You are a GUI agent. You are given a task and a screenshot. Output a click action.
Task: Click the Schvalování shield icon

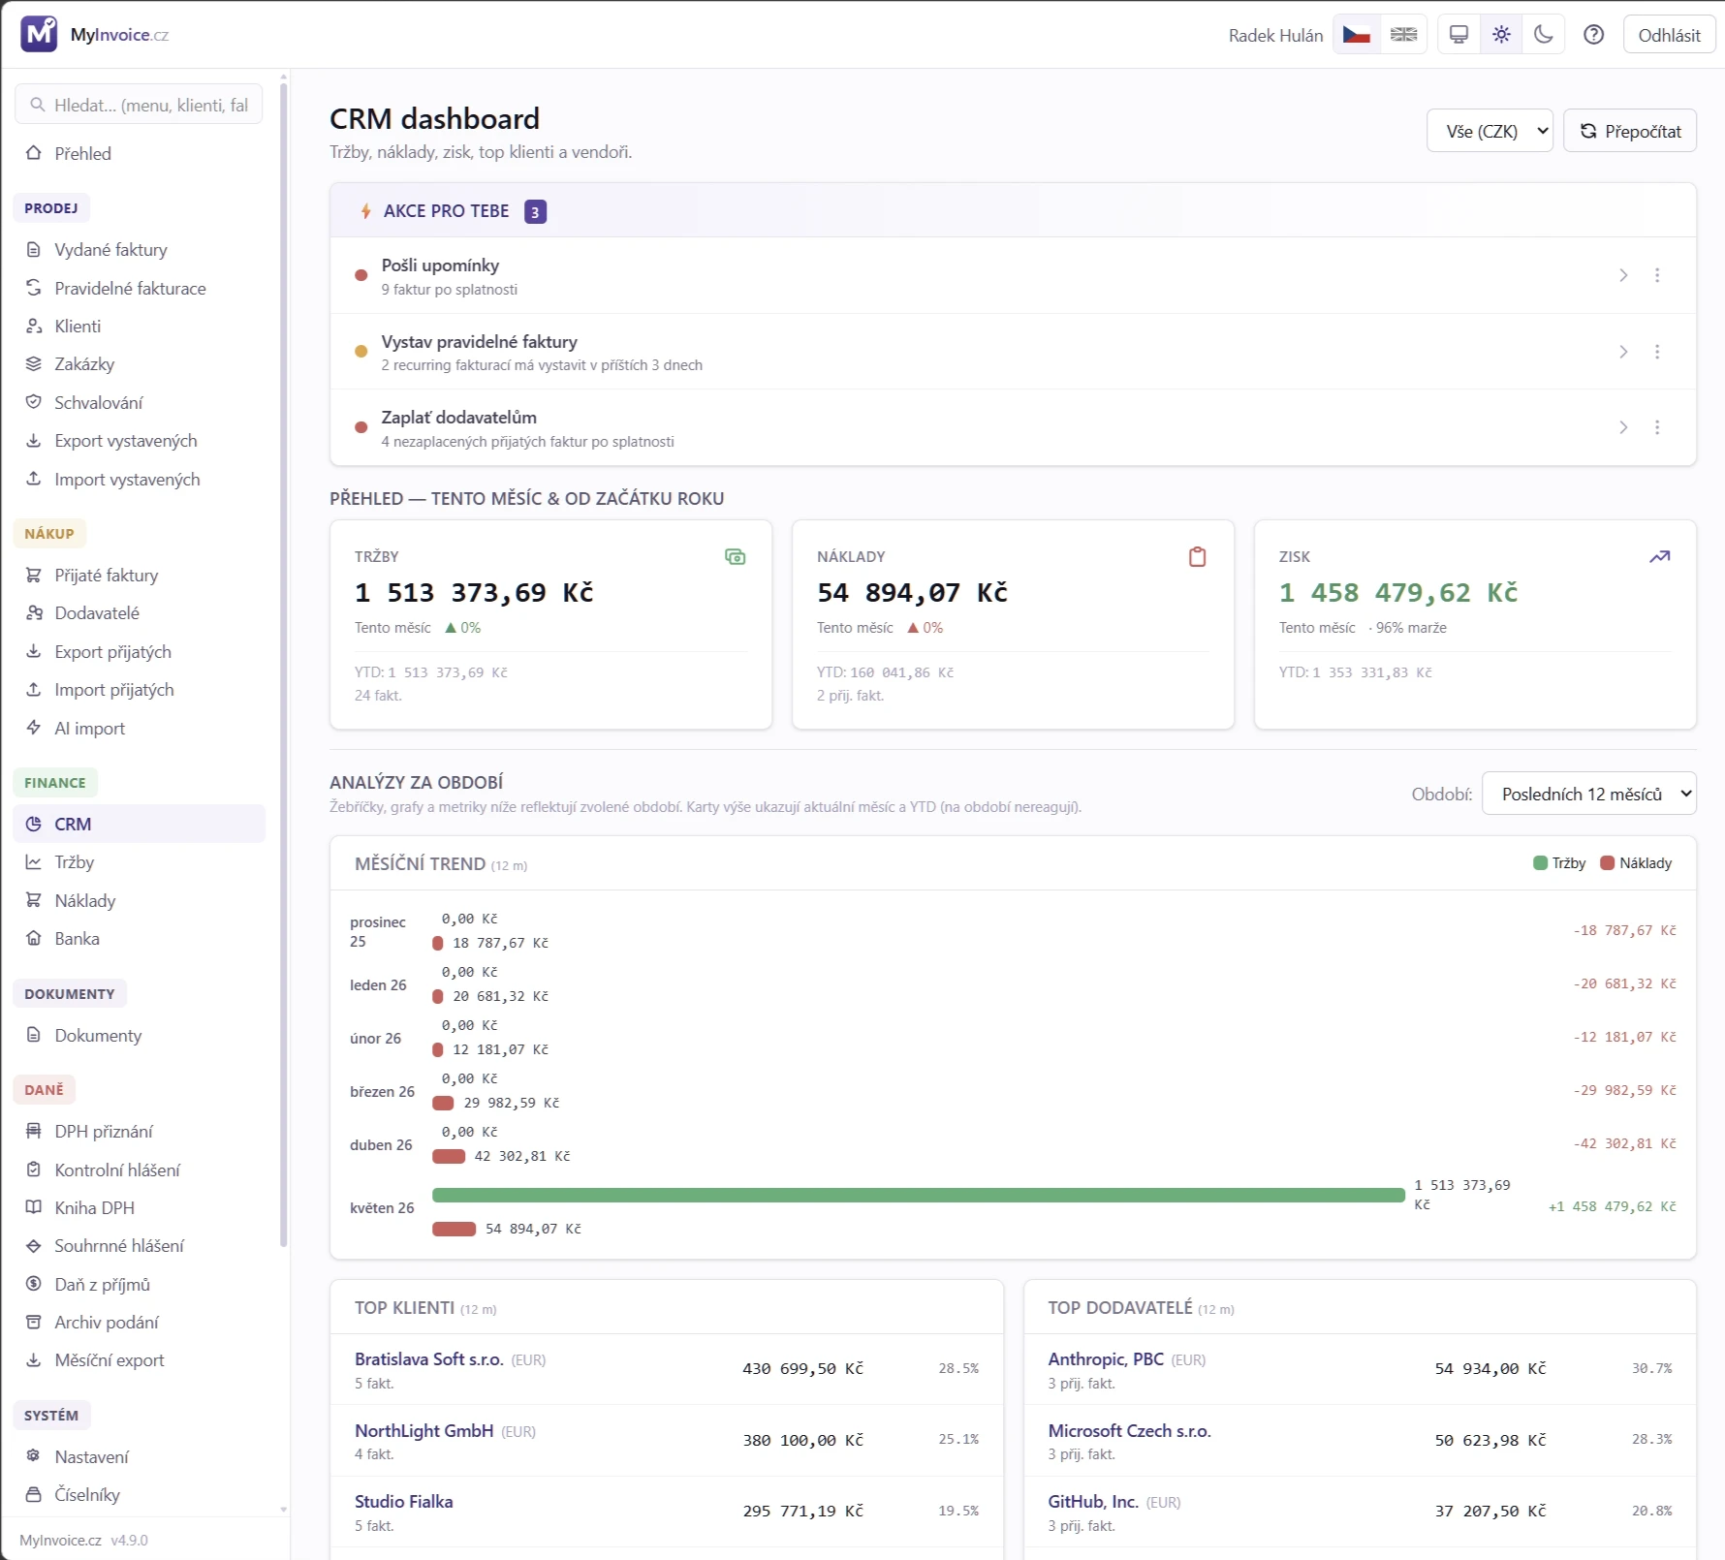coord(34,402)
